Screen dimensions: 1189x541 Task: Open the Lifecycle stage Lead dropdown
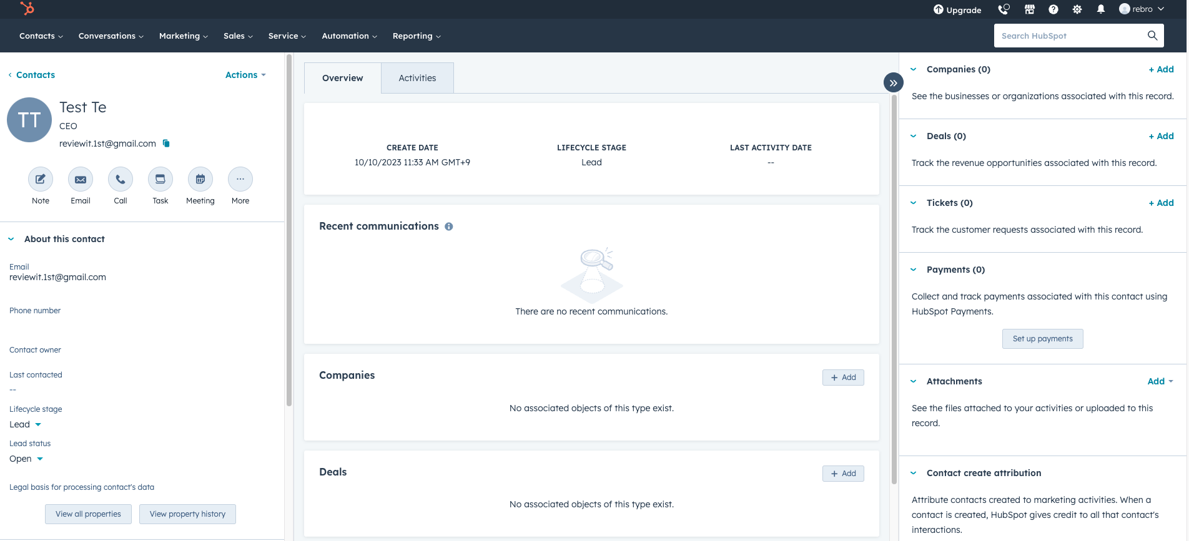pyautogui.click(x=26, y=424)
